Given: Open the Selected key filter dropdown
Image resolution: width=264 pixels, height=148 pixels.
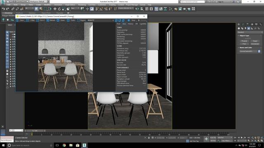Looking at the screenshot, I should [225, 138].
